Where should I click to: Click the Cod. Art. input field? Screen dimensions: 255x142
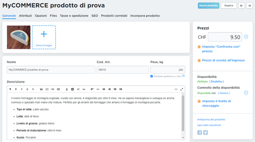(x=123, y=70)
